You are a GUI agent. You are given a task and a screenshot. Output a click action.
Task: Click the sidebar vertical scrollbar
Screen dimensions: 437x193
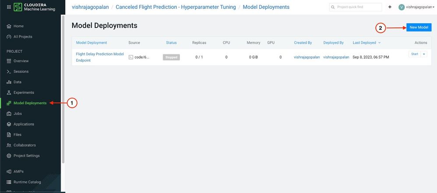coord(63,89)
